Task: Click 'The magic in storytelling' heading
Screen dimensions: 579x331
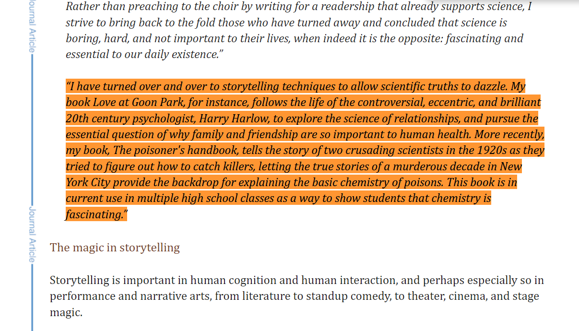Action: pyautogui.click(x=115, y=248)
